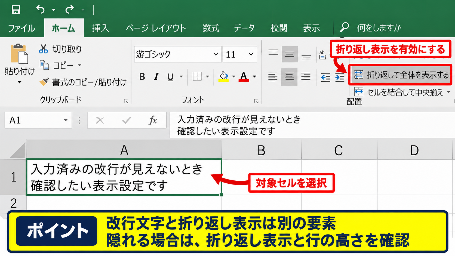The width and height of the screenshot is (455, 256).
Task: Apply the red font color
Action: pyautogui.click(x=244, y=76)
